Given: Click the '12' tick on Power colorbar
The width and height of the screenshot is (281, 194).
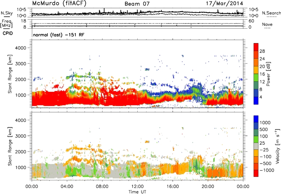Looking at the screenshot, I should (262, 82).
